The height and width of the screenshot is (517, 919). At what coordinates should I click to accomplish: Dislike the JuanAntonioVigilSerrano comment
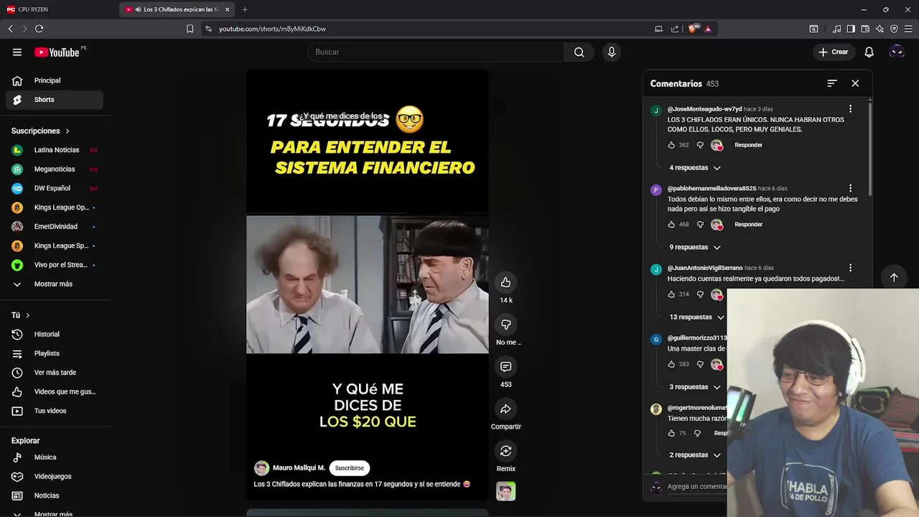[700, 294]
